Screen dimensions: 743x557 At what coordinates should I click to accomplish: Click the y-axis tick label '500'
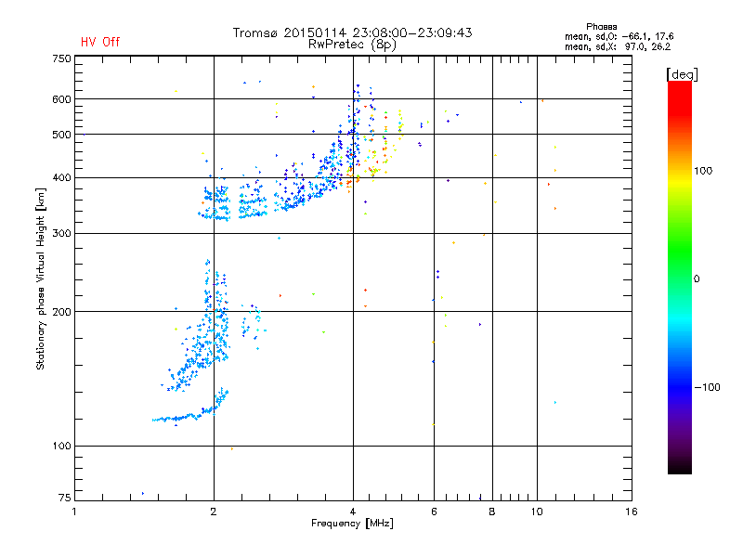(x=61, y=135)
